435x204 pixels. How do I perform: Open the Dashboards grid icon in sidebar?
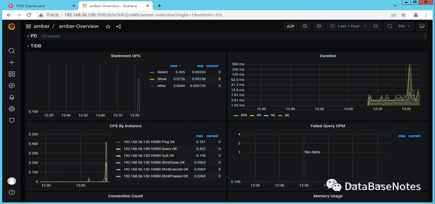tap(12, 74)
